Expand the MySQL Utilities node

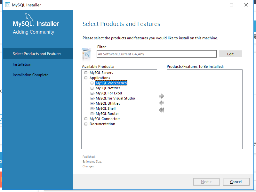click(92, 103)
